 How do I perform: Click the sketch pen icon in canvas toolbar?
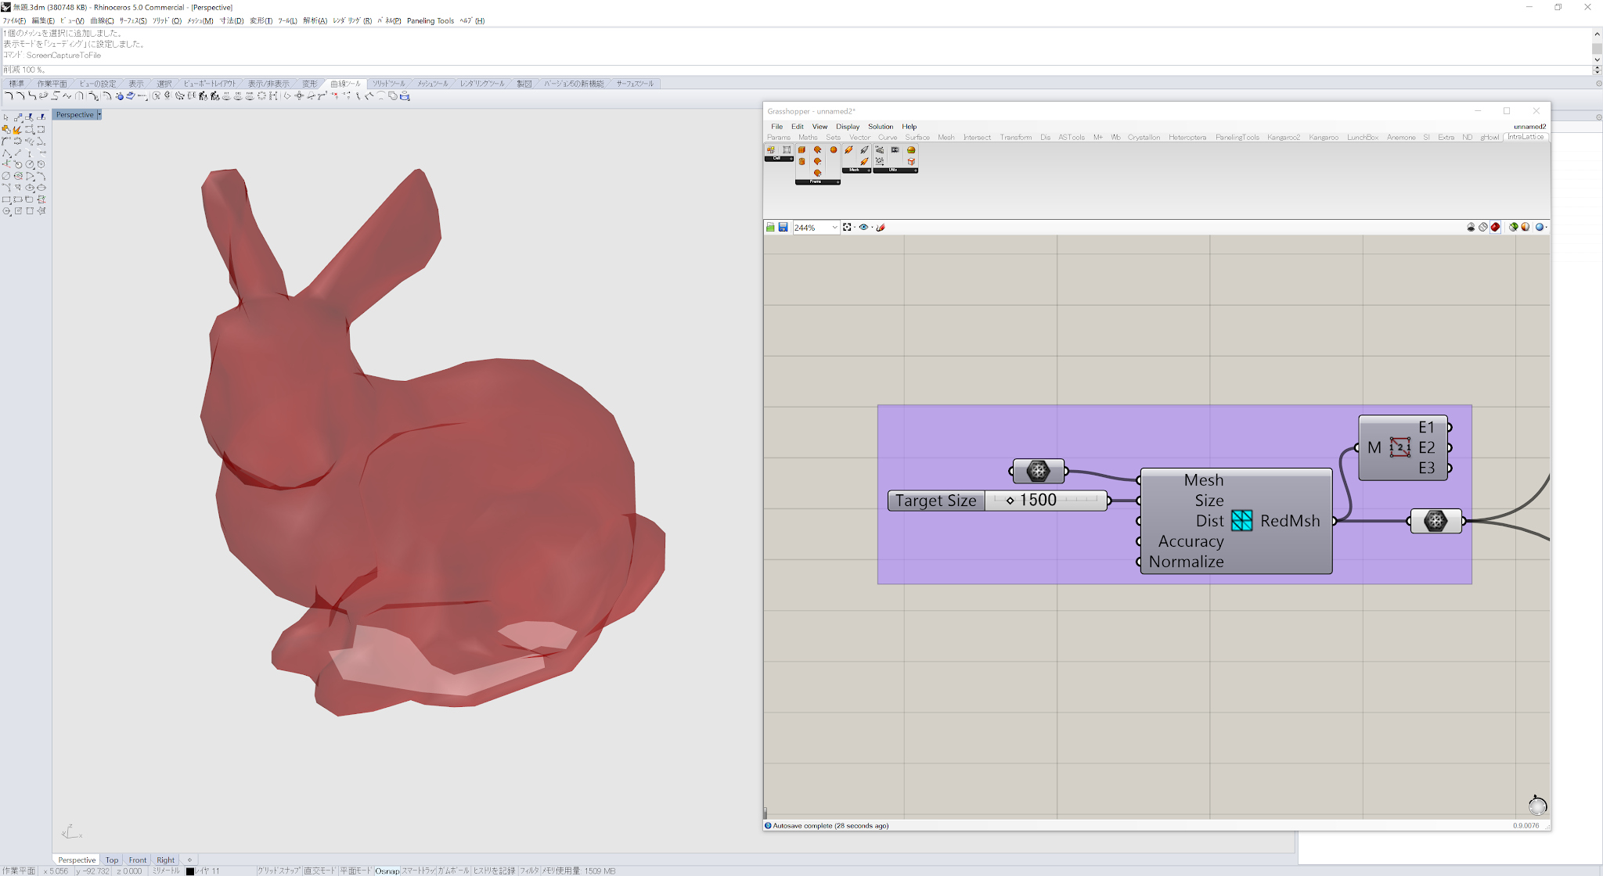881,228
